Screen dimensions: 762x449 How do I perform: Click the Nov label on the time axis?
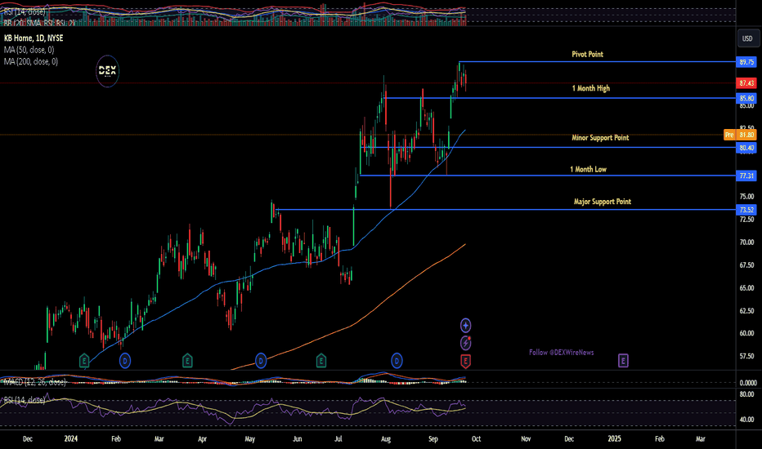526,439
